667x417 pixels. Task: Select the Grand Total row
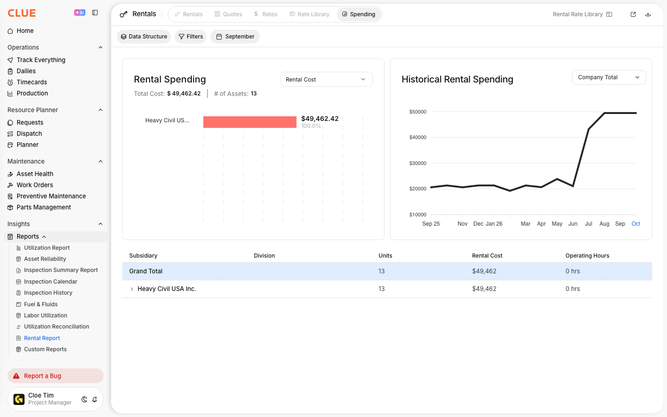click(387, 272)
